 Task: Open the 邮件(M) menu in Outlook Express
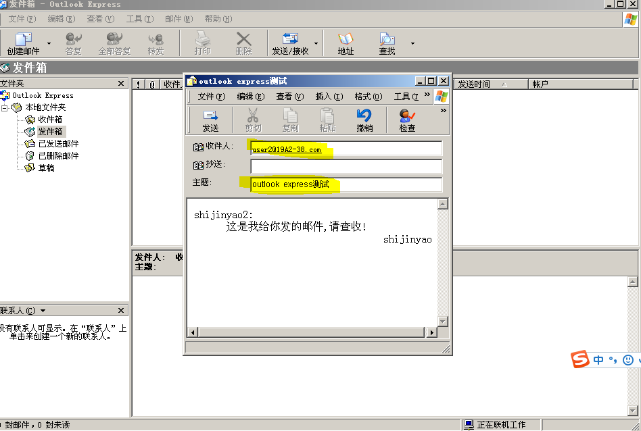coord(179,19)
